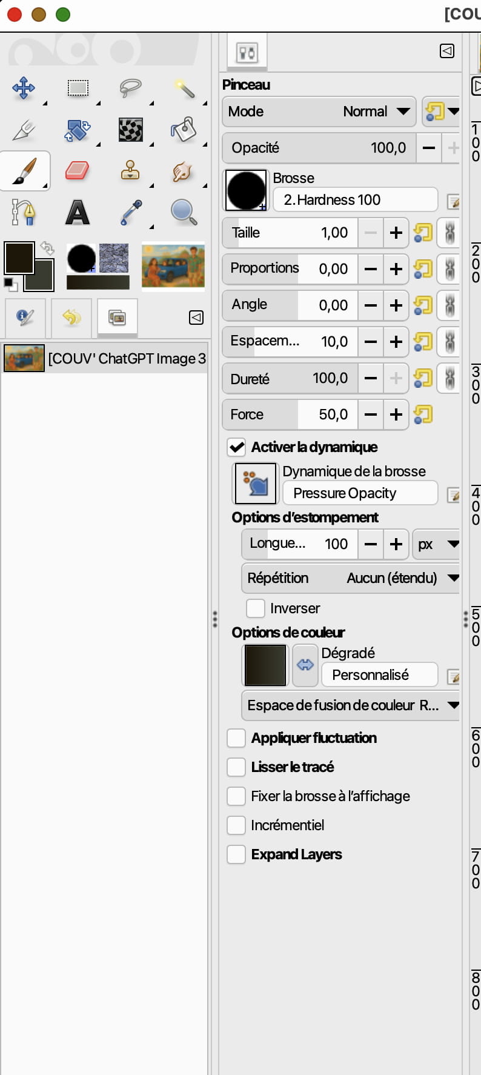Screen dimensions: 481x1075
Task: Edit the 2. Hardness 100 brush
Action: [x=453, y=201]
